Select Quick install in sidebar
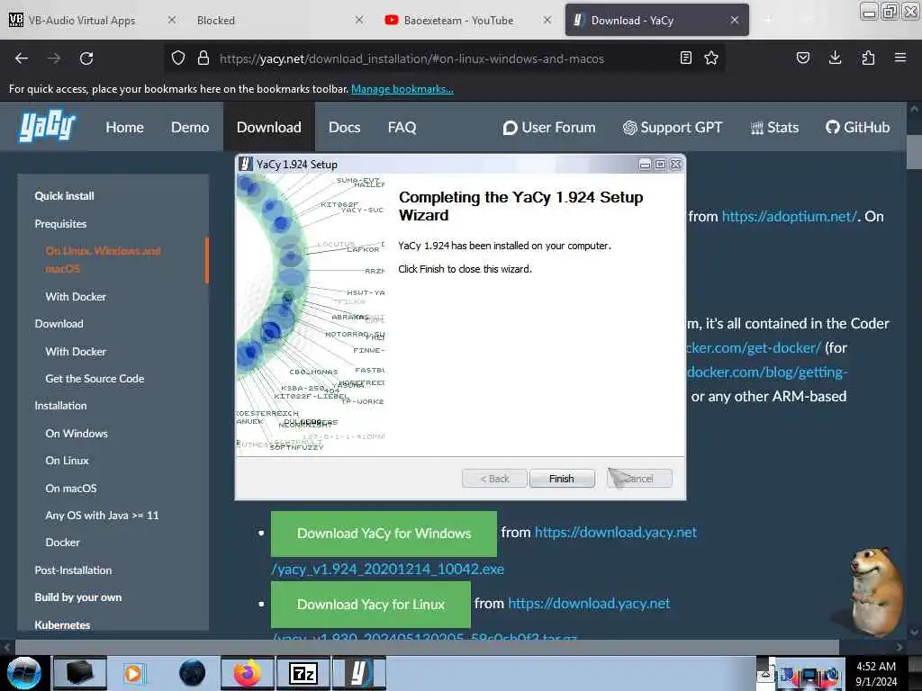 tap(64, 196)
